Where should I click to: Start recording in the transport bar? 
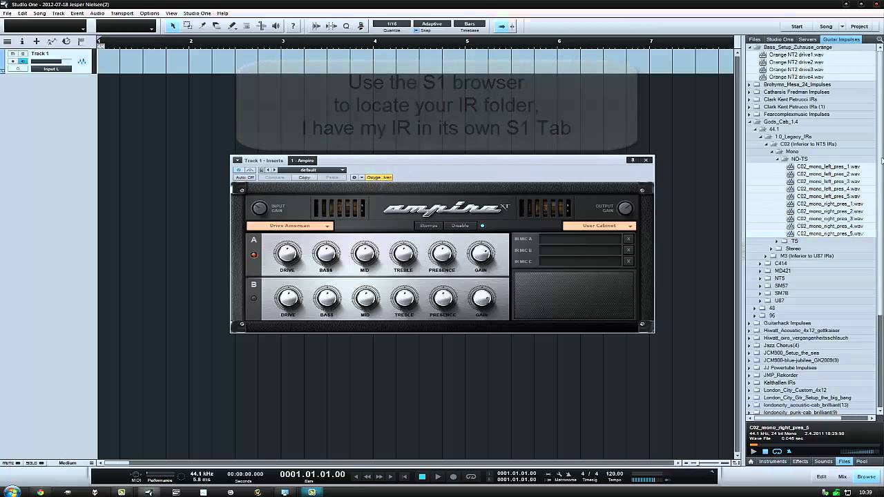(x=454, y=476)
